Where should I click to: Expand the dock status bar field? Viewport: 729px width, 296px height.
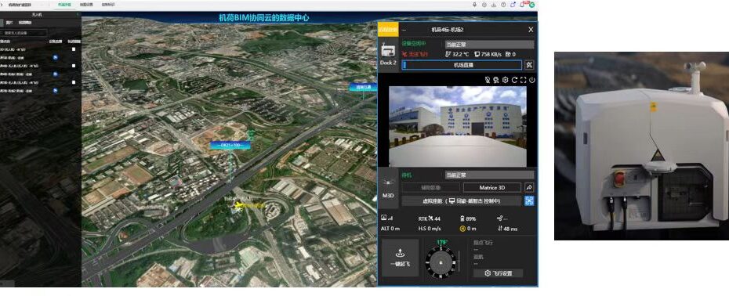click(x=490, y=45)
